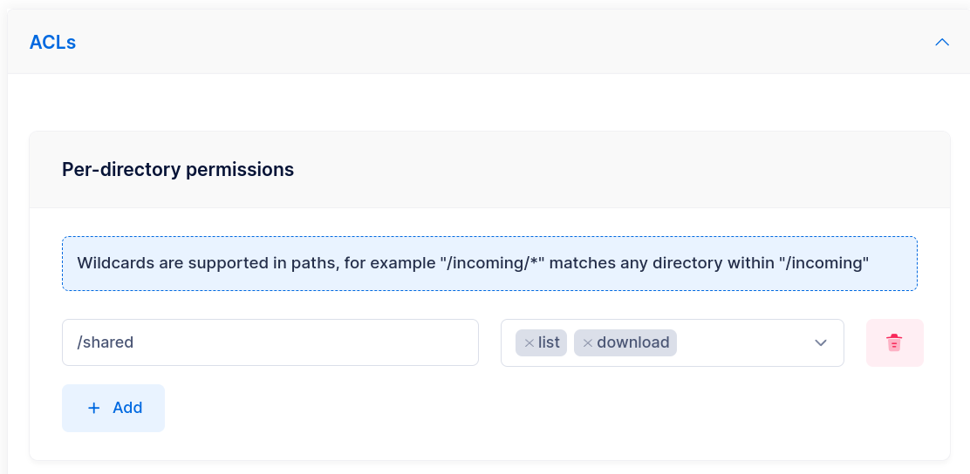Delete the /shared permission row

pos(894,342)
